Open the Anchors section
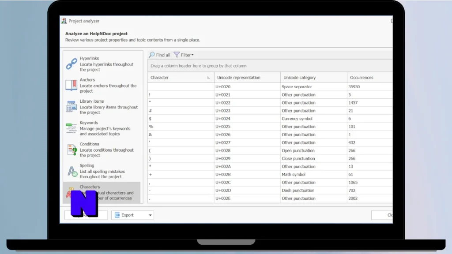The width and height of the screenshot is (452, 254). pos(102,85)
